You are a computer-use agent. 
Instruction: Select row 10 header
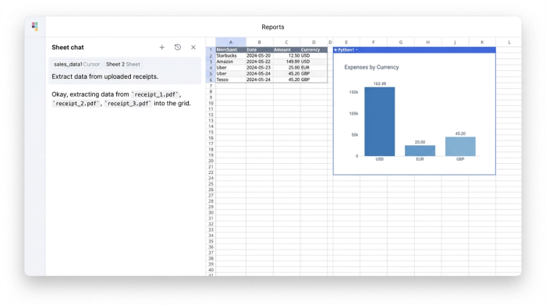(211, 104)
